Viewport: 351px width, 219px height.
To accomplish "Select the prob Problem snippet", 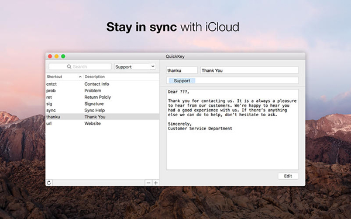I will [x=102, y=91].
